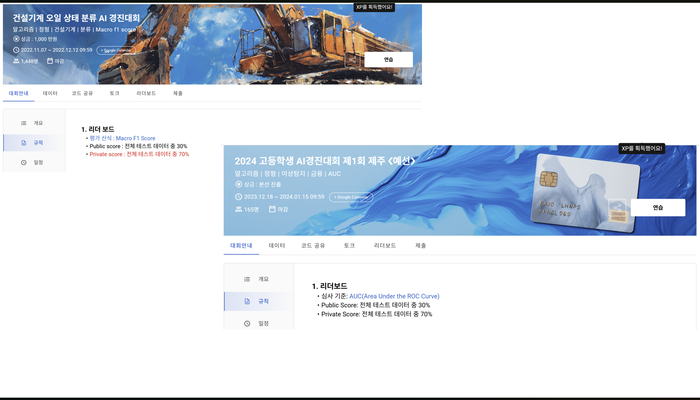Click won prize icon beside 상금 : 1,000 만원
Image resolution: width=700 pixels, height=400 pixels.
16,39
